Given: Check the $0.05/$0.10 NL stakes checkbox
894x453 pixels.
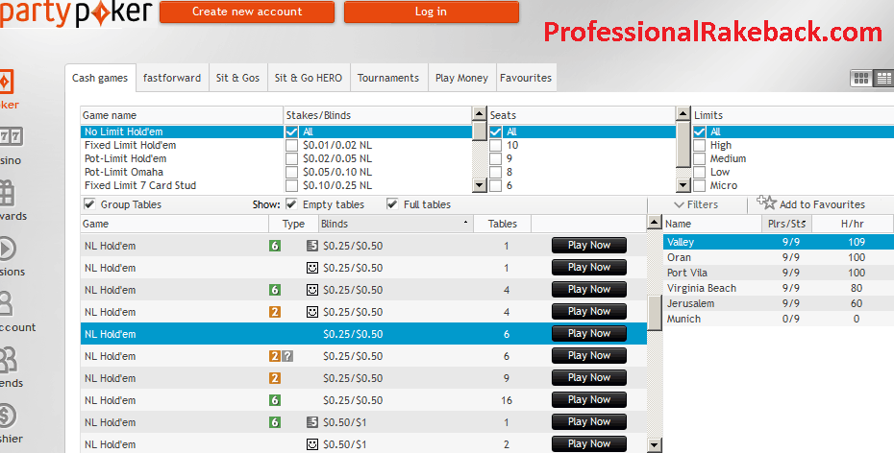Looking at the screenshot, I should (x=291, y=172).
